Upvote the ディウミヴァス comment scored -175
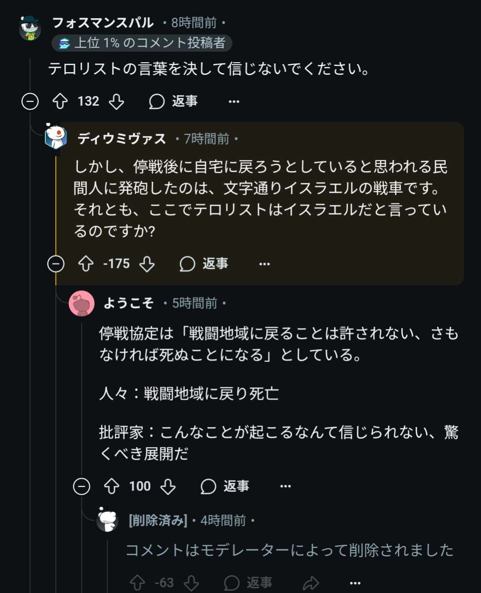 pyautogui.click(x=86, y=264)
